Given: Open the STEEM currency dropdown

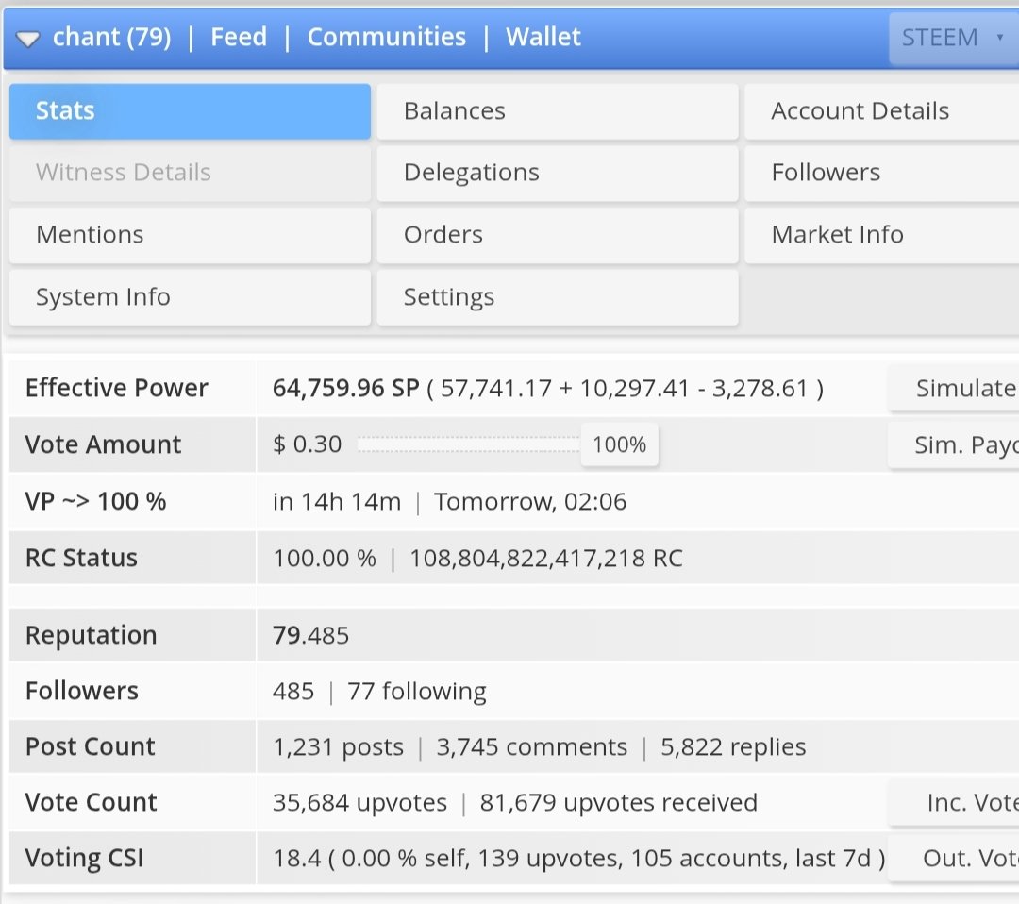Looking at the screenshot, I should pos(953,38).
